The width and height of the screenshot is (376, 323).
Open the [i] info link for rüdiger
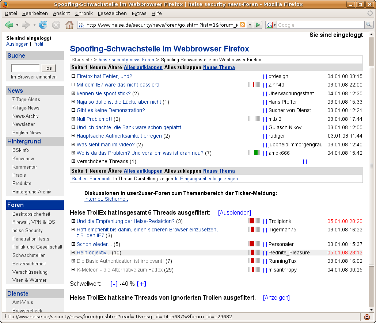pyautogui.click(x=265, y=136)
